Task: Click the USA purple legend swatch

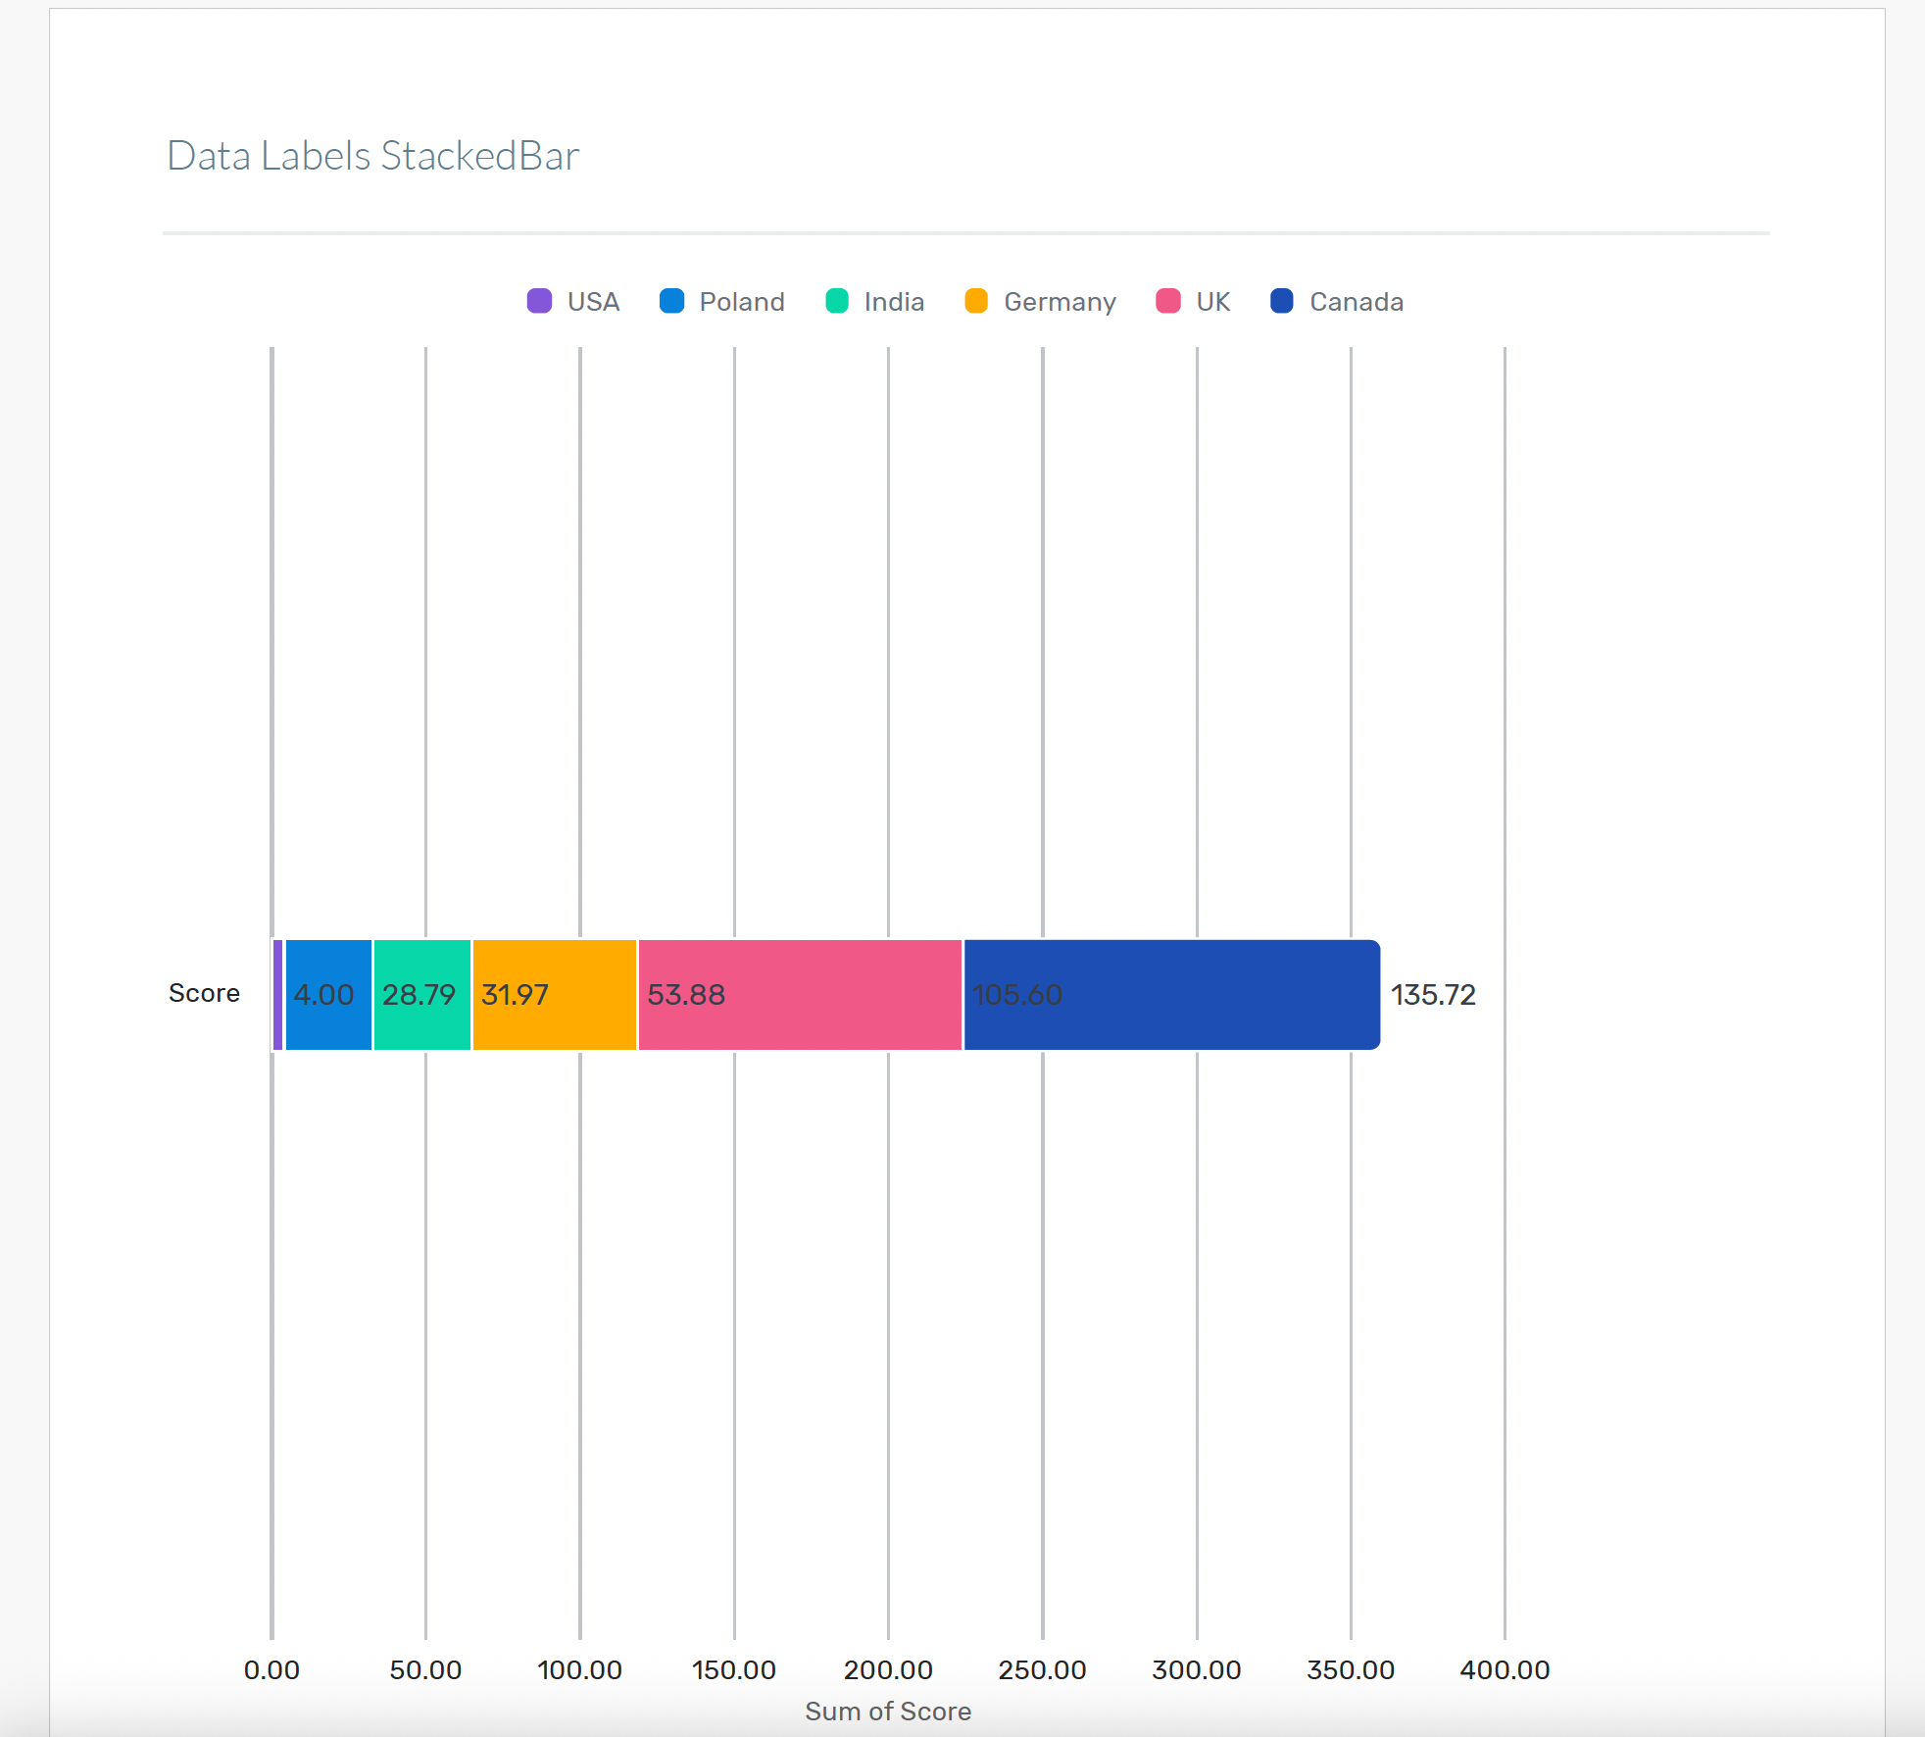Action: pos(539,301)
